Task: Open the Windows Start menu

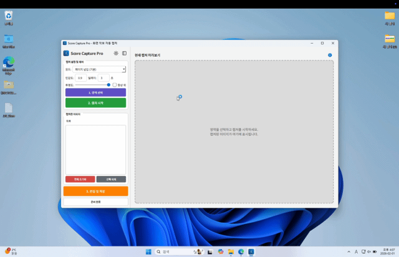Action: (148, 251)
